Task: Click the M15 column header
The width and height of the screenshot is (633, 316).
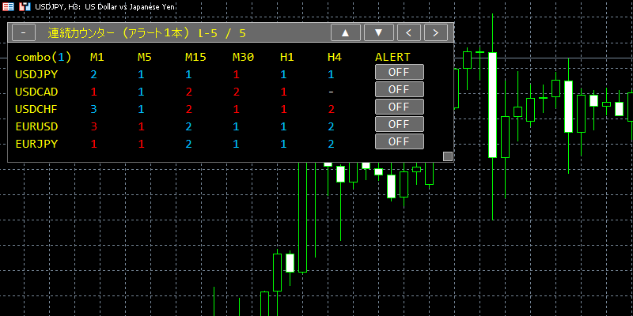Action: 195,57
